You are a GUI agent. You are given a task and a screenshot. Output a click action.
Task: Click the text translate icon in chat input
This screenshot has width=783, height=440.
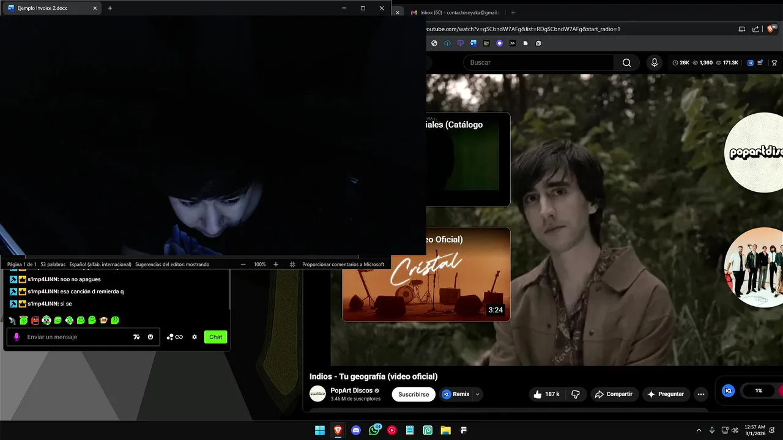[136, 337]
